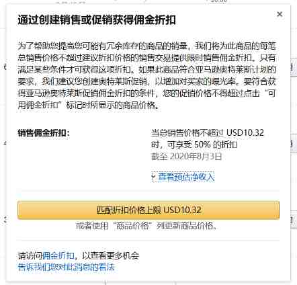
Task: Click the explanatory paragraph starting 为了帮助您提高
Action: 146,75
